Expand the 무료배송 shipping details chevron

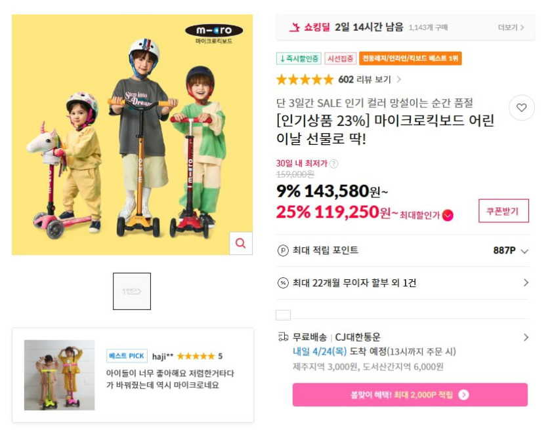[526, 338]
